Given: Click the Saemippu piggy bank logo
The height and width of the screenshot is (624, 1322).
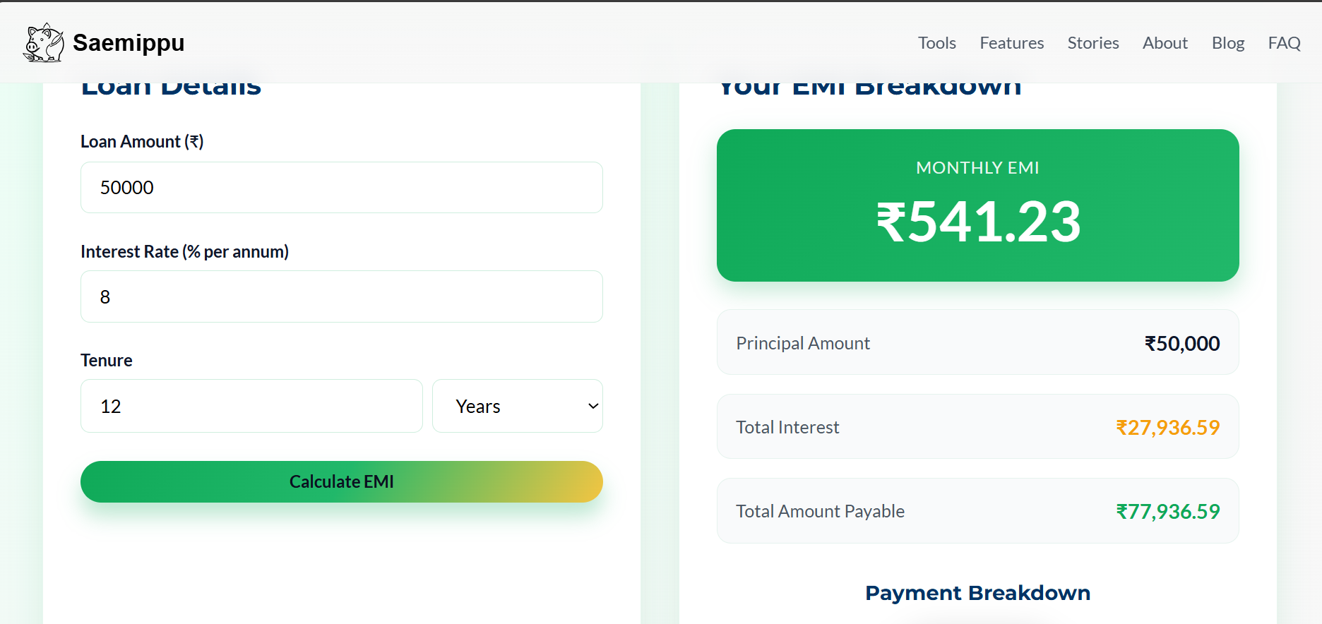Looking at the screenshot, I should 42,42.
